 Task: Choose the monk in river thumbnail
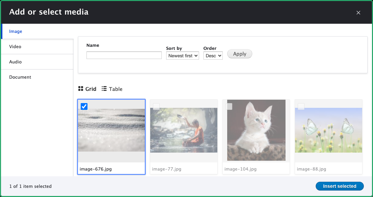coord(184,130)
